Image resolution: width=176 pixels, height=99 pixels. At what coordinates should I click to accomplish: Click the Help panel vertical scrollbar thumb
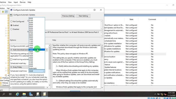pyautogui.click(x=102, y=52)
